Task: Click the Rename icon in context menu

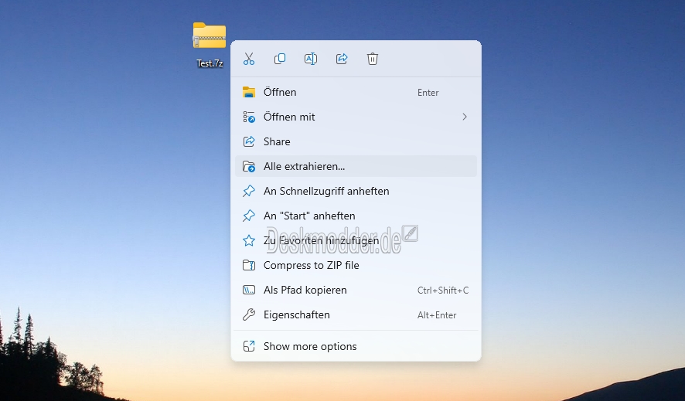Action: (x=311, y=59)
